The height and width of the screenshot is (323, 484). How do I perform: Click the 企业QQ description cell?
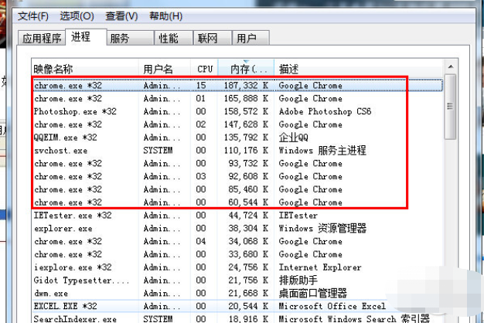pyautogui.click(x=293, y=138)
